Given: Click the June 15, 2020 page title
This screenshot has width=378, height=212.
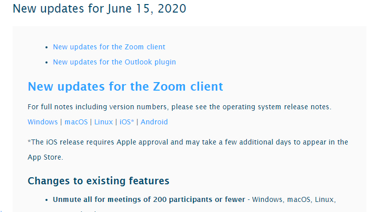Looking at the screenshot, I should pyautogui.click(x=99, y=9).
